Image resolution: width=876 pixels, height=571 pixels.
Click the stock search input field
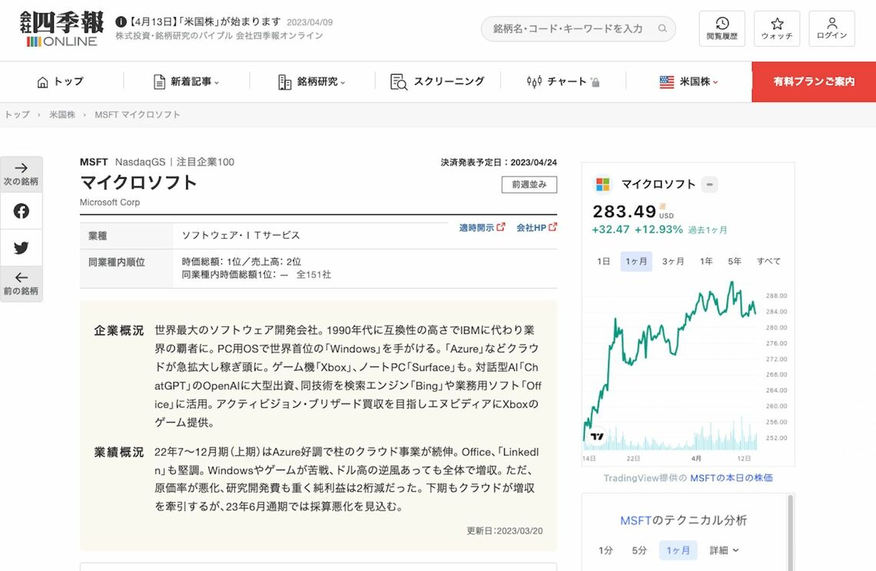coord(578,28)
